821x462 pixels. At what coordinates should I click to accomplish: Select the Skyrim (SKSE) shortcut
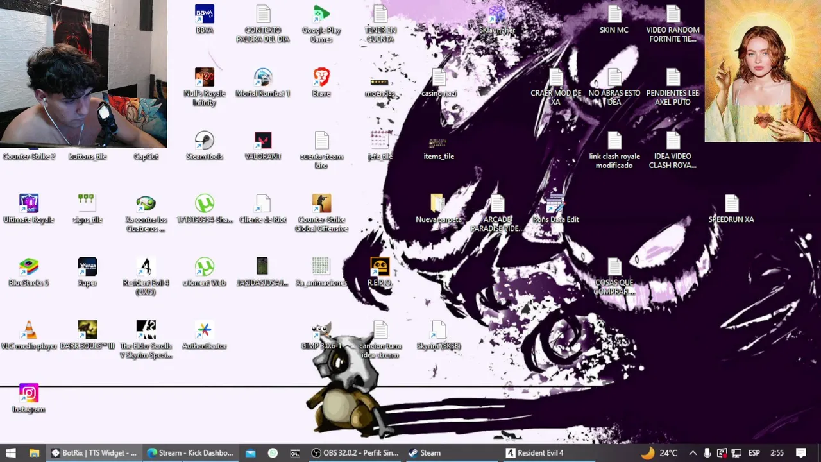[x=438, y=335]
